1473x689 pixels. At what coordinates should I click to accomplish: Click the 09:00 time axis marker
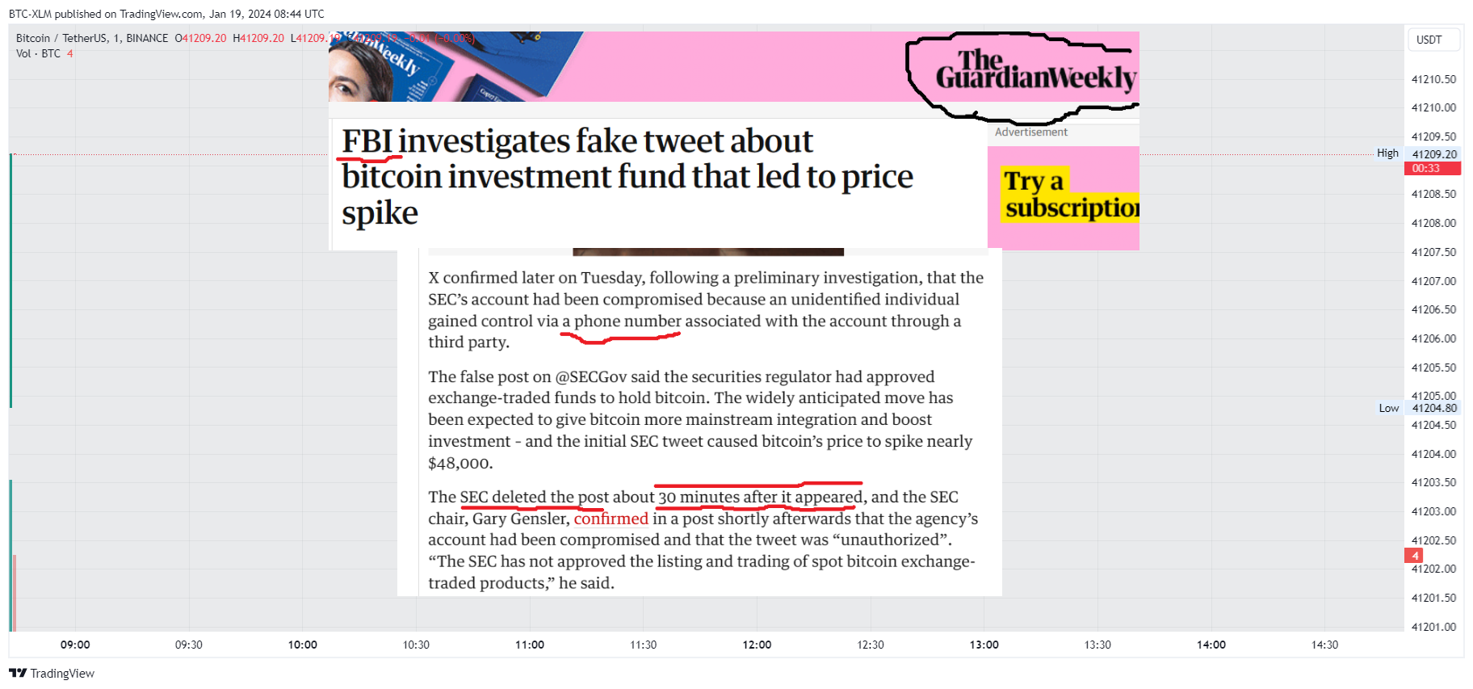coord(75,645)
